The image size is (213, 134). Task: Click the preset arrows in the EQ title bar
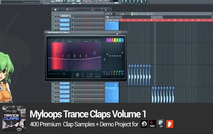pos(123,32)
